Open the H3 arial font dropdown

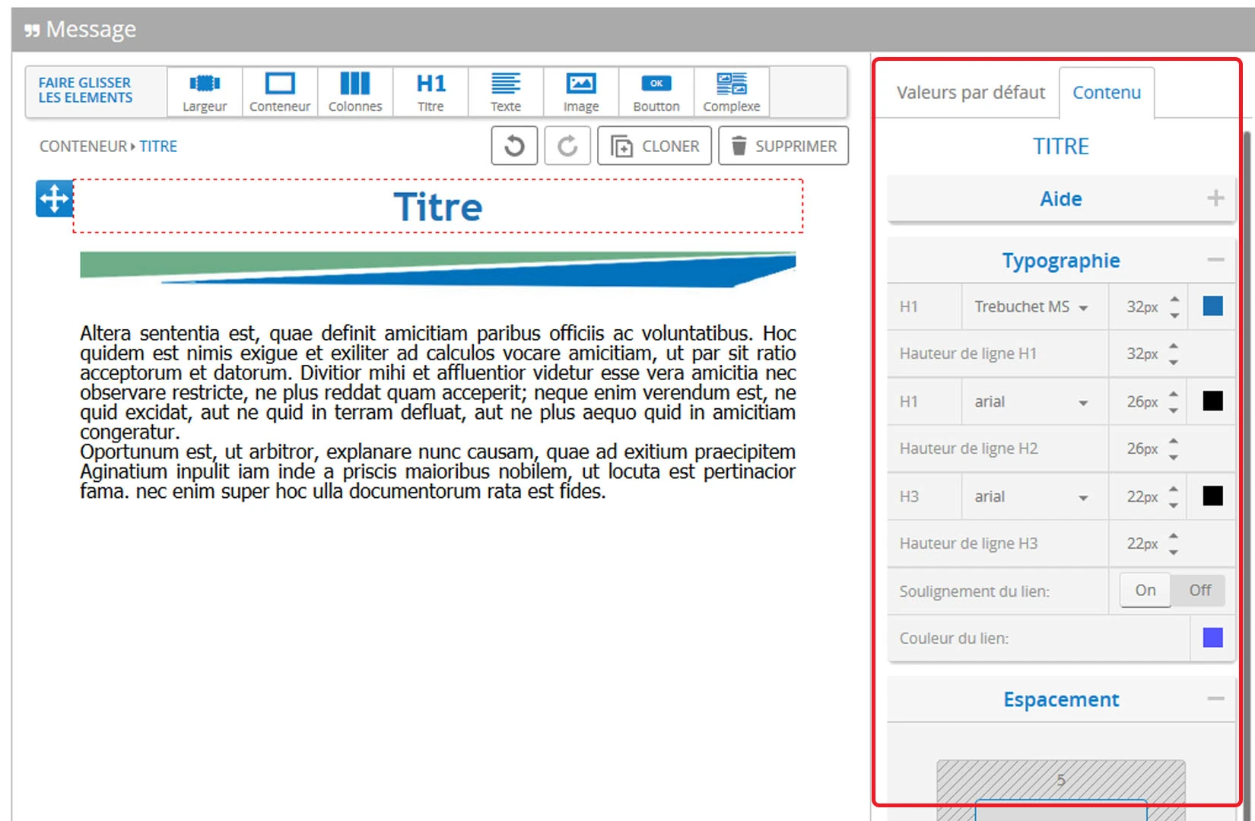(1033, 497)
